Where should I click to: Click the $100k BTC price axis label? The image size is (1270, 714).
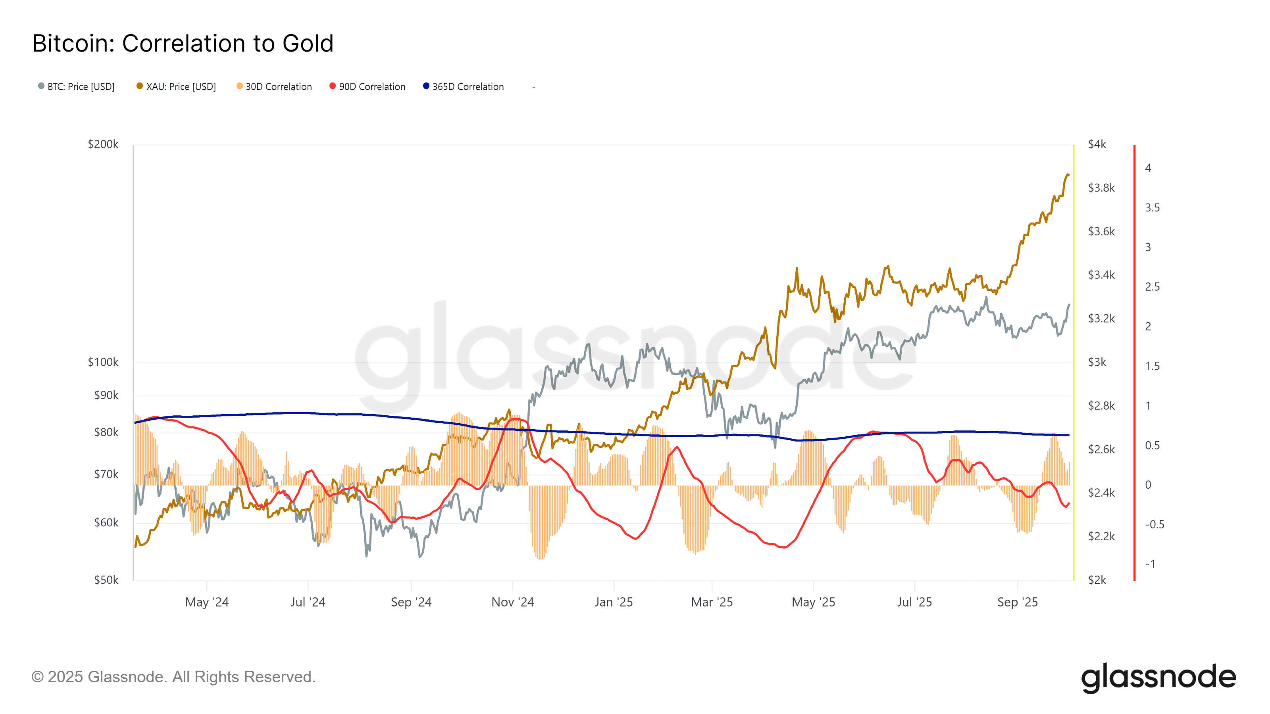pos(103,362)
